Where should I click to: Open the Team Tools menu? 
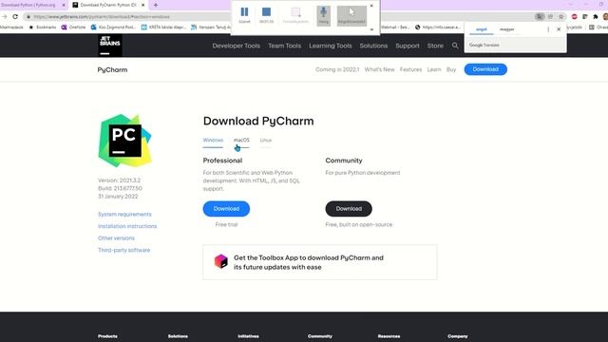click(285, 46)
